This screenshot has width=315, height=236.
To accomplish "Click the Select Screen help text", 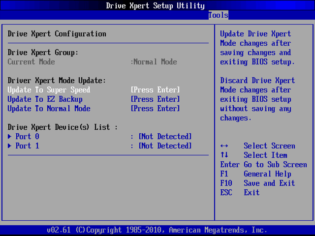I will click(x=269, y=146).
